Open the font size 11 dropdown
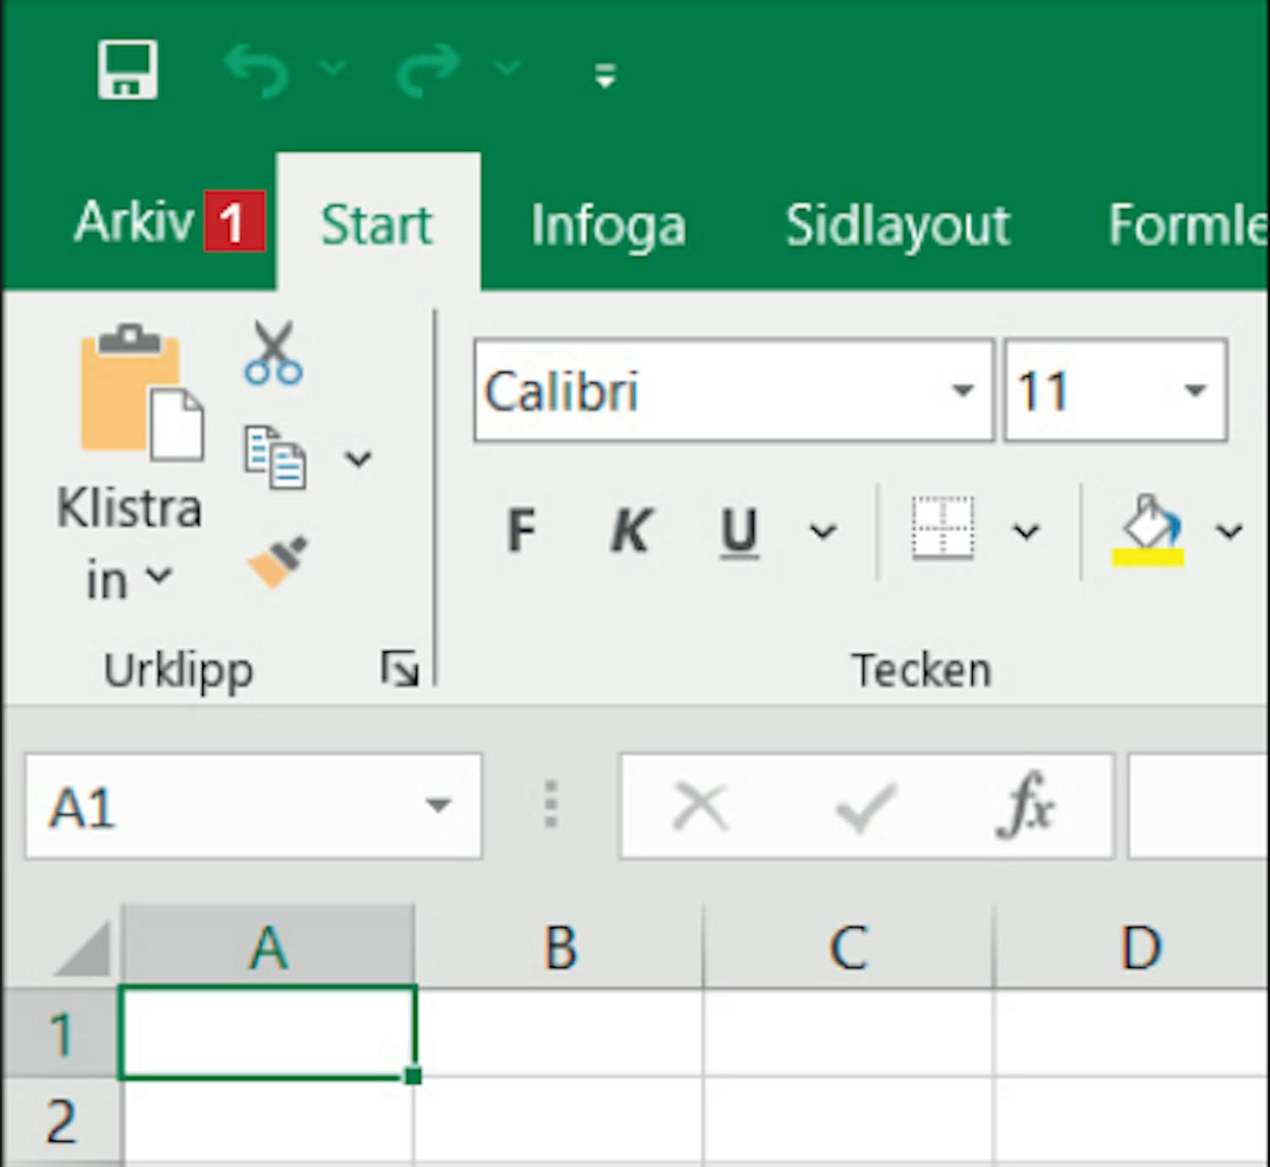 [x=1195, y=391]
